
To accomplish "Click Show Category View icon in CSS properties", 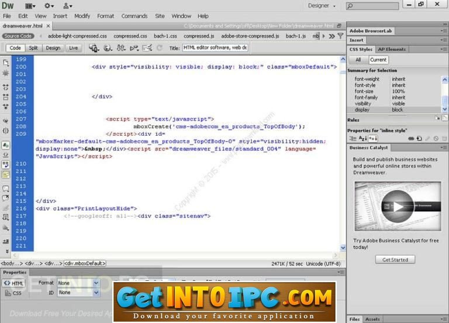I will coord(353,139).
